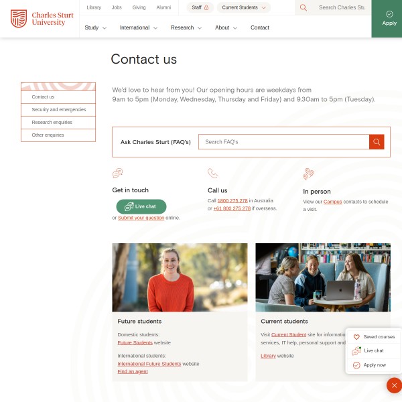Select Security and emergencies in sidebar
The width and height of the screenshot is (402, 402).
58,110
